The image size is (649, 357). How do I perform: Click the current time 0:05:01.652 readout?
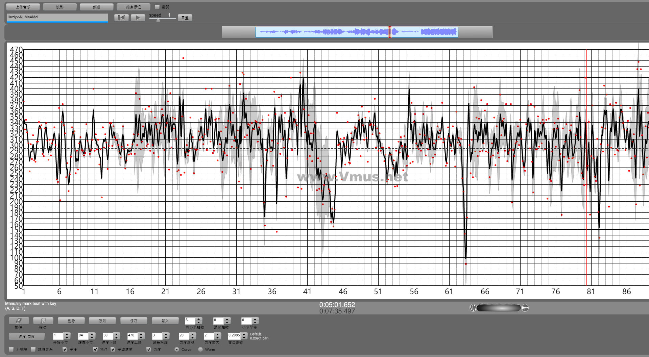pyautogui.click(x=337, y=305)
